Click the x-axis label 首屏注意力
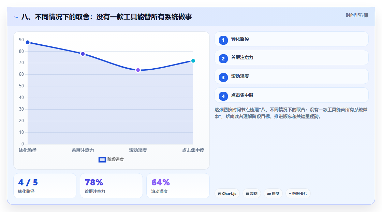The width and height of the screenshot is (382, 212). coord(83,151)
